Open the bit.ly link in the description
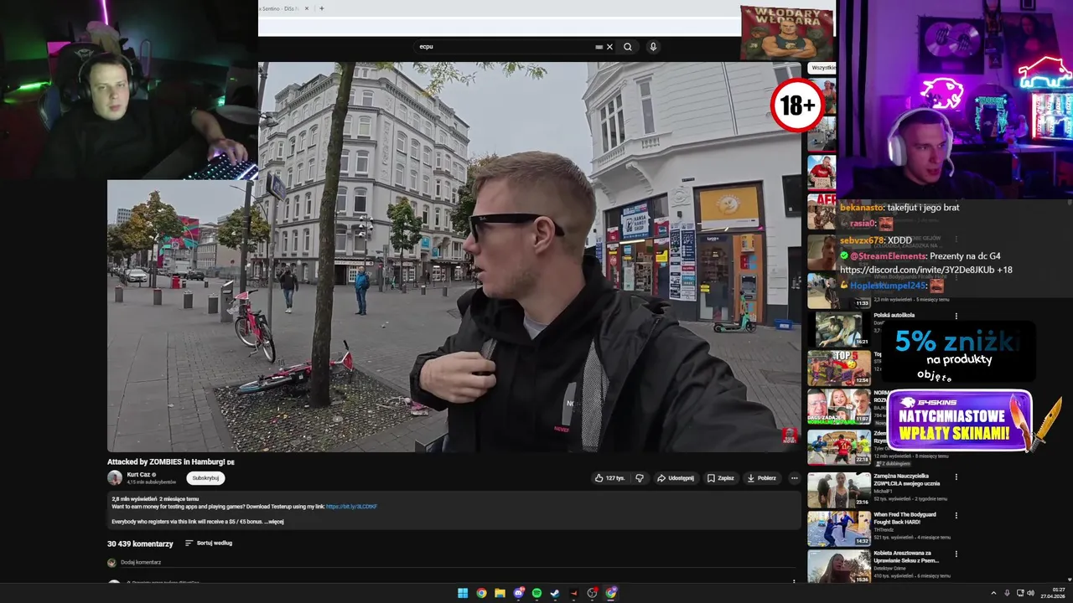The width and height of the screenshot is (1073, 603). [x=351, y=507]
